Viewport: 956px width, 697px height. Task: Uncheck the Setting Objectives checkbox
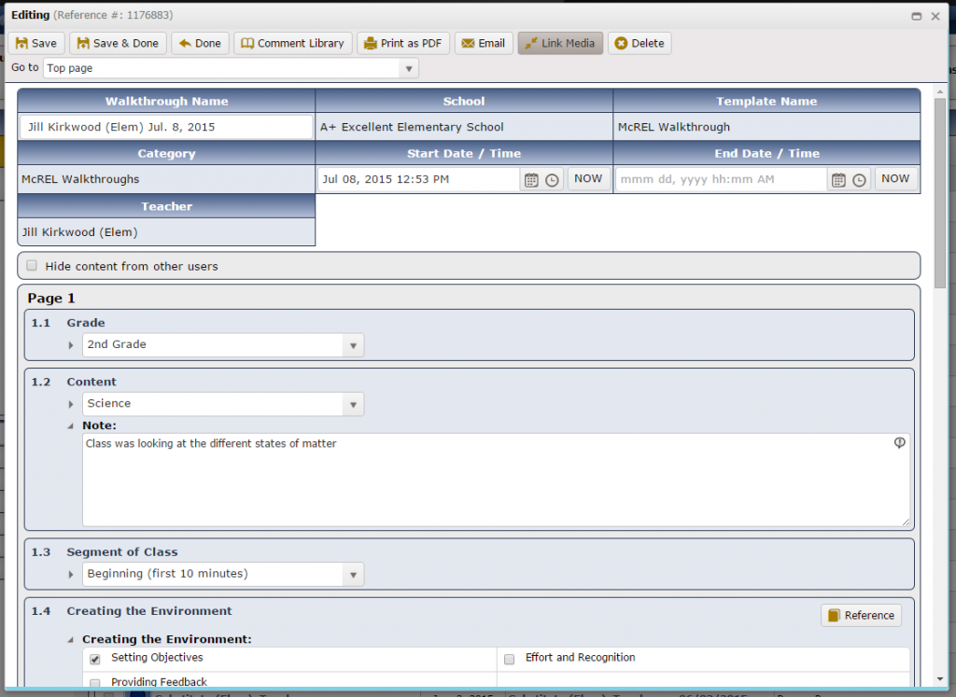[94, 659]
